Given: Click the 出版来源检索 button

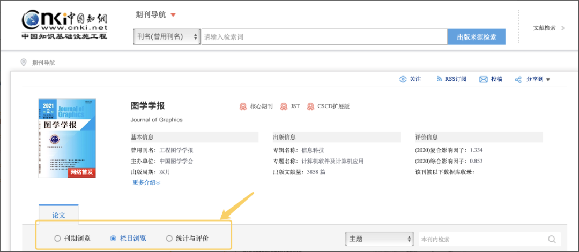Looking at the screenshot, I should click(x=477, y=37).
